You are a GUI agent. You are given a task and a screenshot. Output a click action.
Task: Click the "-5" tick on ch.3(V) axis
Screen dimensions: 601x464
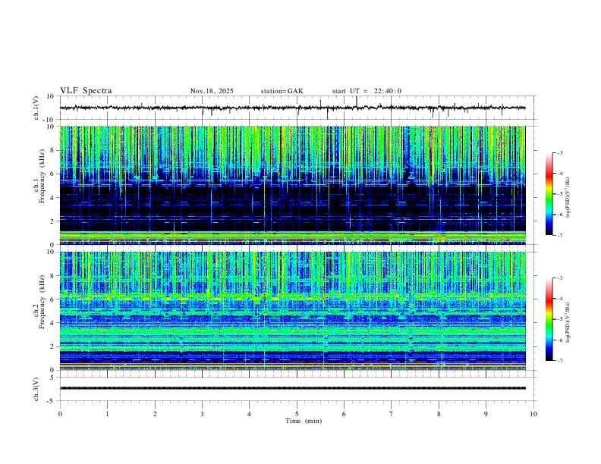[51, 401]
